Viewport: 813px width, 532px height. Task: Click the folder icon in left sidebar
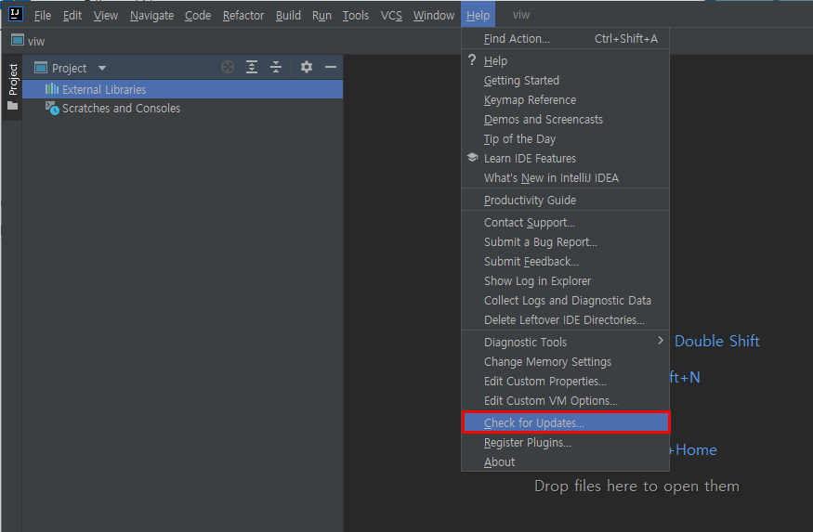(x=12, y=106)
